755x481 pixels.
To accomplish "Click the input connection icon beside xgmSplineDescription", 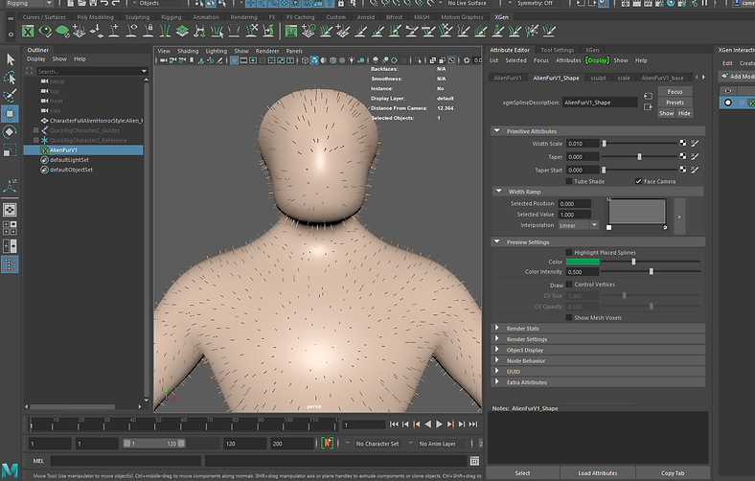I will tap(648, 97).
